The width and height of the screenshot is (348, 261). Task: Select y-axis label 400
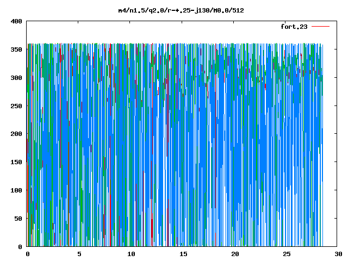pos(16,21)
